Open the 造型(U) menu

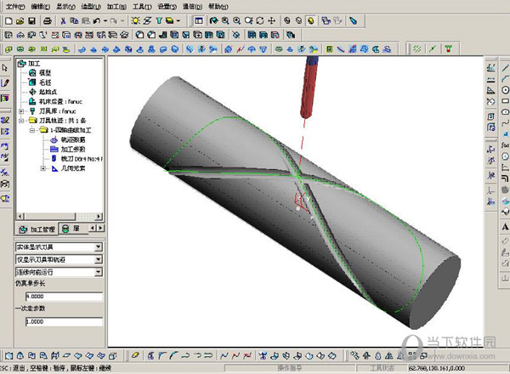pyautogui.click(x=91, y=6)
